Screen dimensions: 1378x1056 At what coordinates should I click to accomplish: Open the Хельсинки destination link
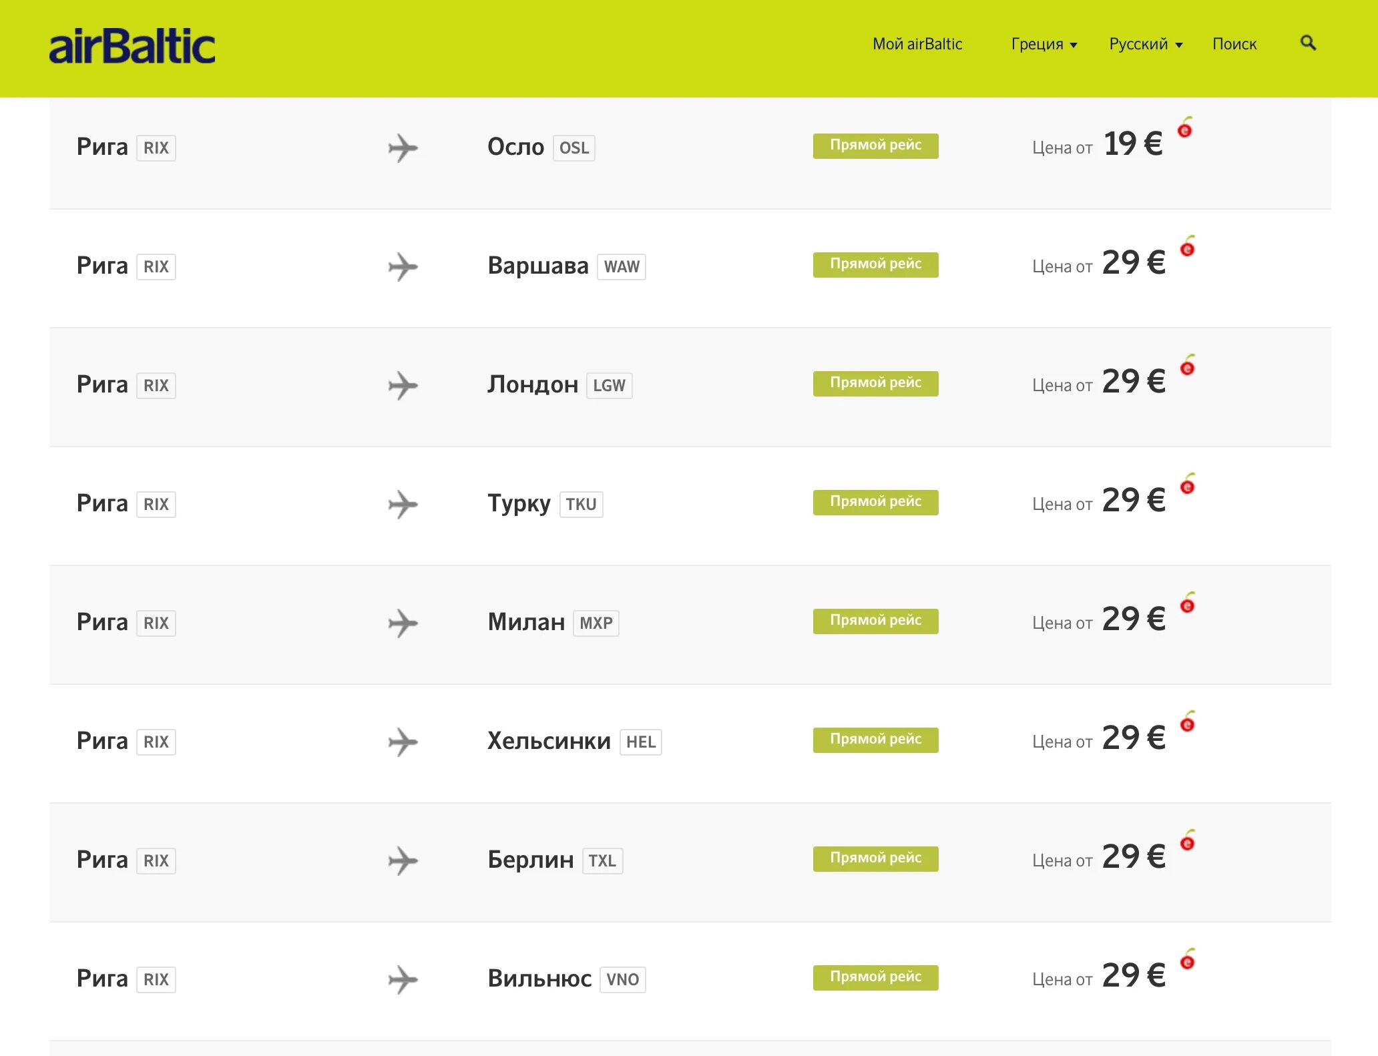coord(549,741)
